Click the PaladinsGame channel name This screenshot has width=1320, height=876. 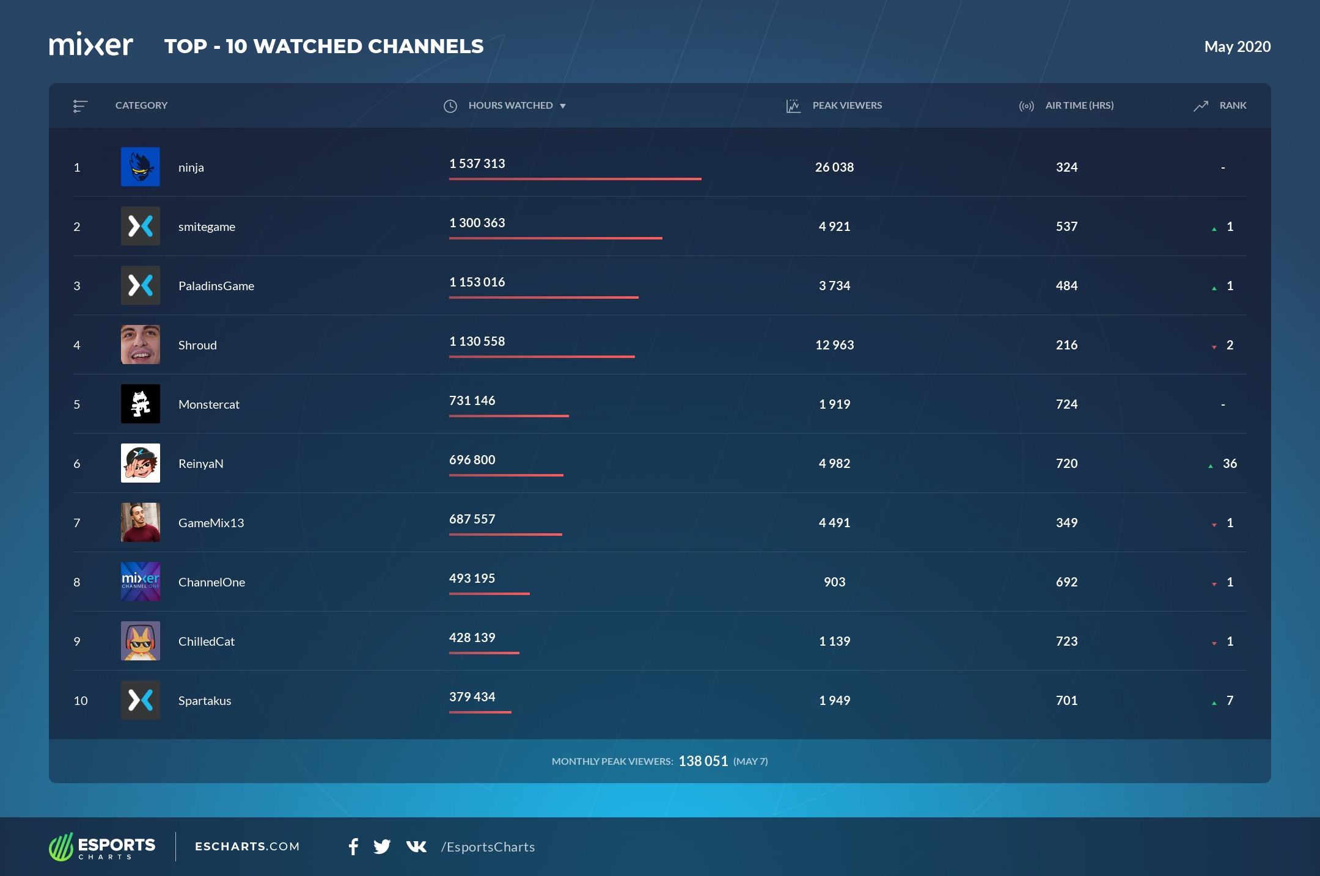tap(216, 286)
